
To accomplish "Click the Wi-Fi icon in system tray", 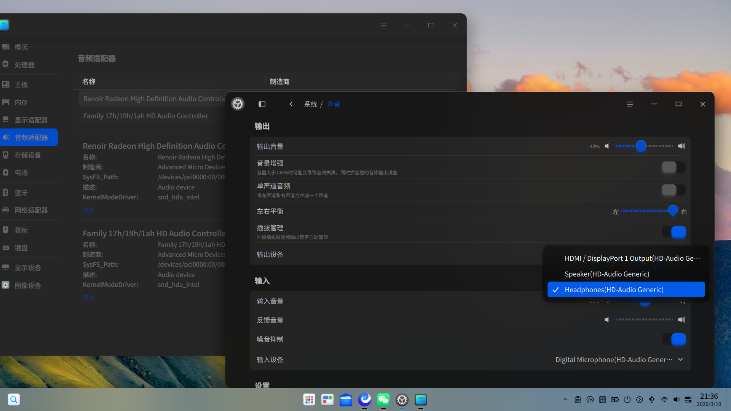I will coord(664,400).
